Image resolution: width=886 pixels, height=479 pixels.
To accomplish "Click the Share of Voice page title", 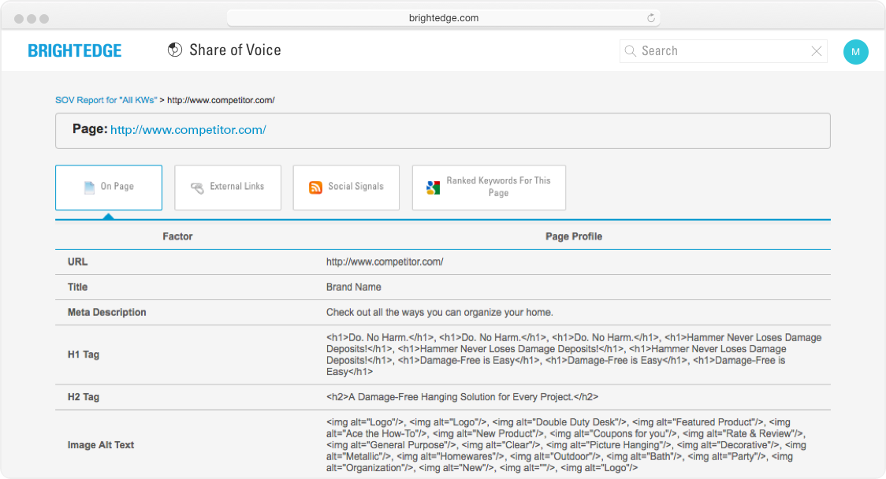I will click(x=235, y=50).
